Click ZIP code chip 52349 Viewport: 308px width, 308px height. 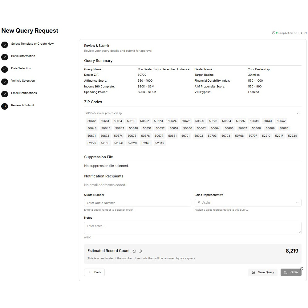[160, 143]
